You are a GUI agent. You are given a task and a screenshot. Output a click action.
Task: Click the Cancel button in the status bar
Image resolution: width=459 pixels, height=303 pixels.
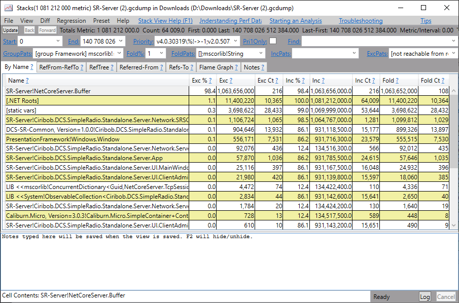coord(445,296)
